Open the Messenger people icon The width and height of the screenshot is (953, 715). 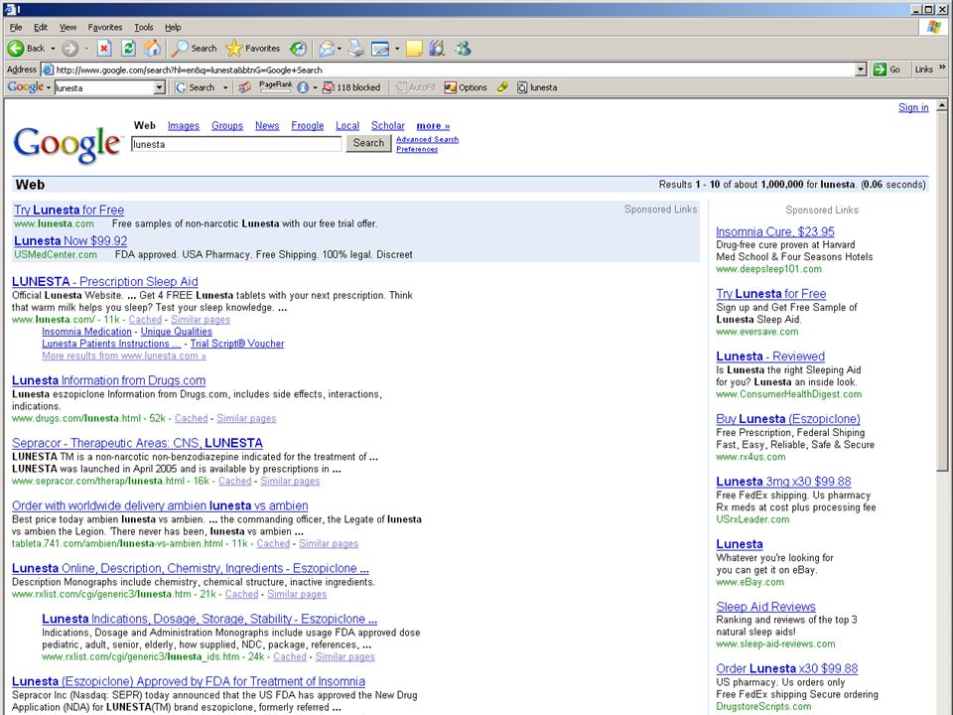pyautogui.click(x=463, y=48)
